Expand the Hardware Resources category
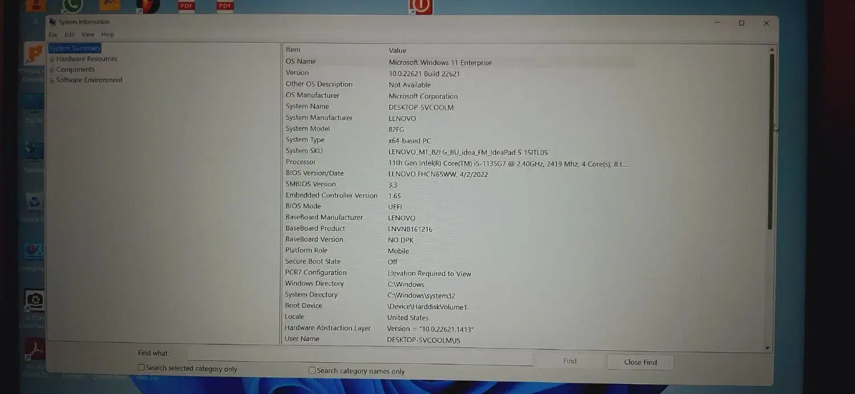 [x=51, y=59]
